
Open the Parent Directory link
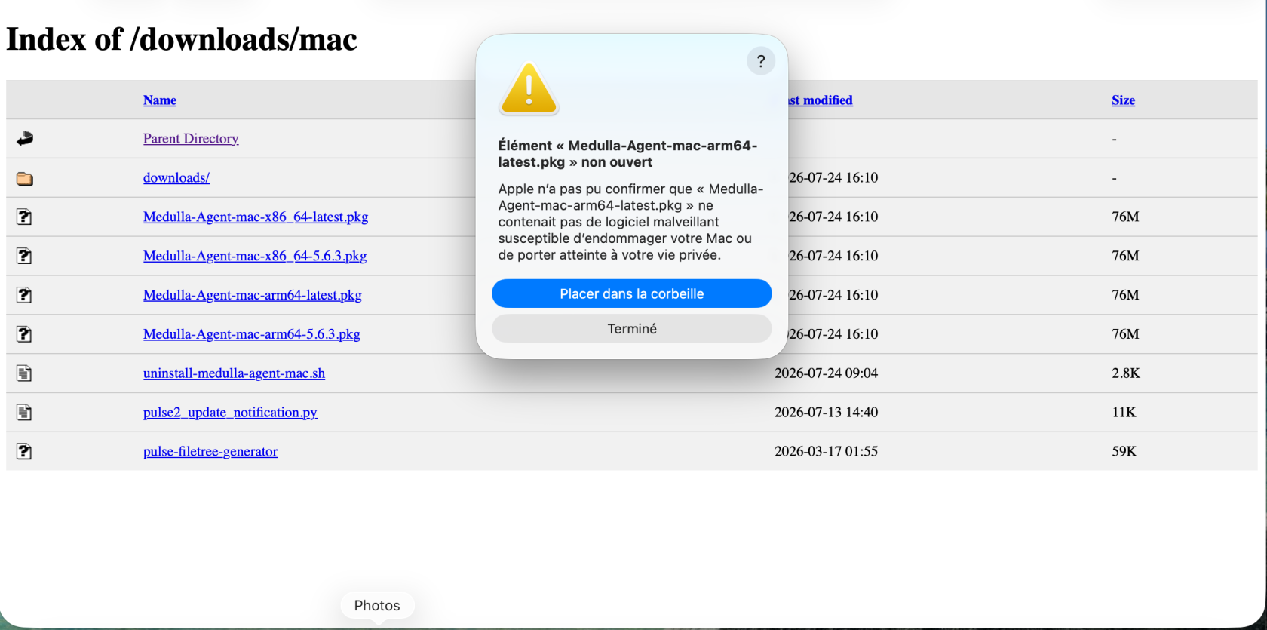click(191, 139)
